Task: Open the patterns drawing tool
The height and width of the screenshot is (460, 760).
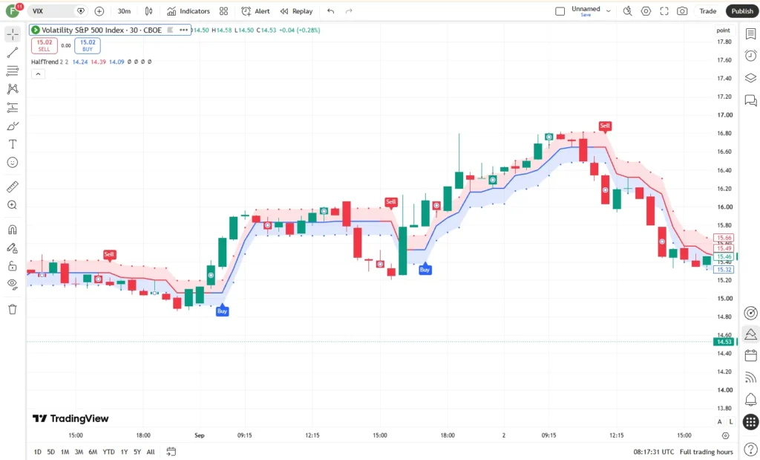Action: 13,88
